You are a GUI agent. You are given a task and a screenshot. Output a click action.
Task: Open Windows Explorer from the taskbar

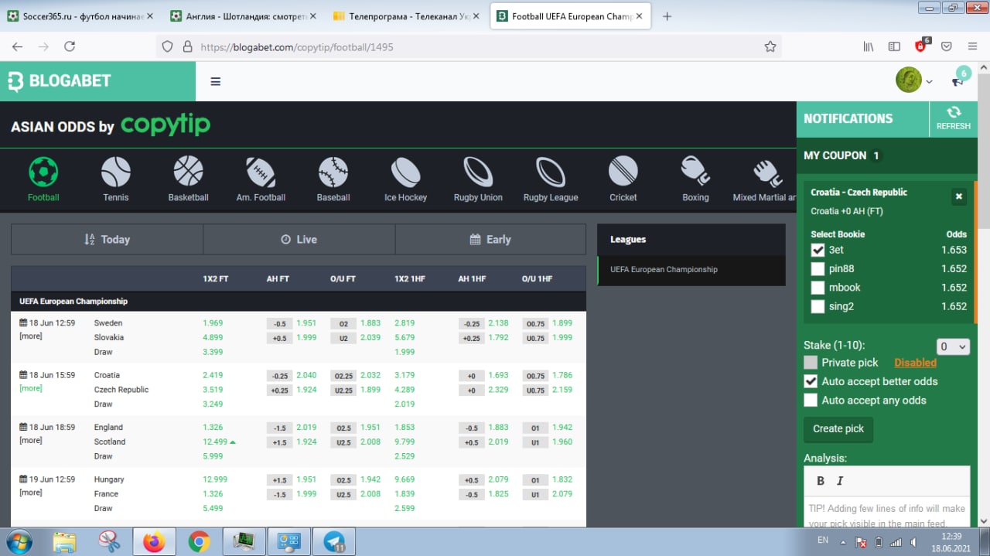pyautogui.click(x=65, y=542)
